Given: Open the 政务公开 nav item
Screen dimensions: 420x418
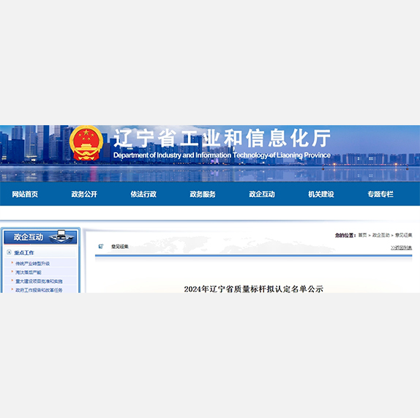Looking at the screenshot, I should tap(84, 194).
